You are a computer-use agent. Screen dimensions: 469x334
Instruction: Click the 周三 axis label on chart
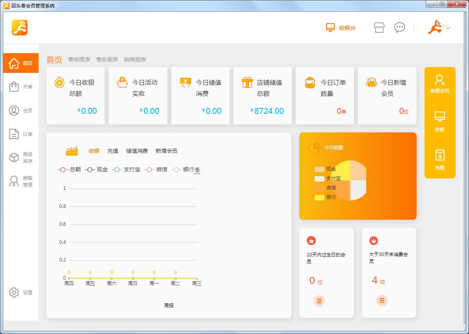(x=197, y=284)
